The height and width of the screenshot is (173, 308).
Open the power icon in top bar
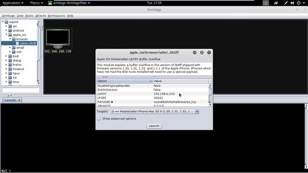(298, 3)
